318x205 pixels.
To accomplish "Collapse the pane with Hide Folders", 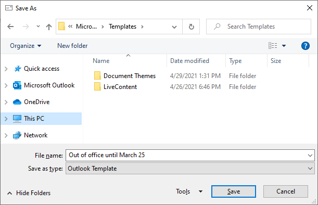I will 29,193.
